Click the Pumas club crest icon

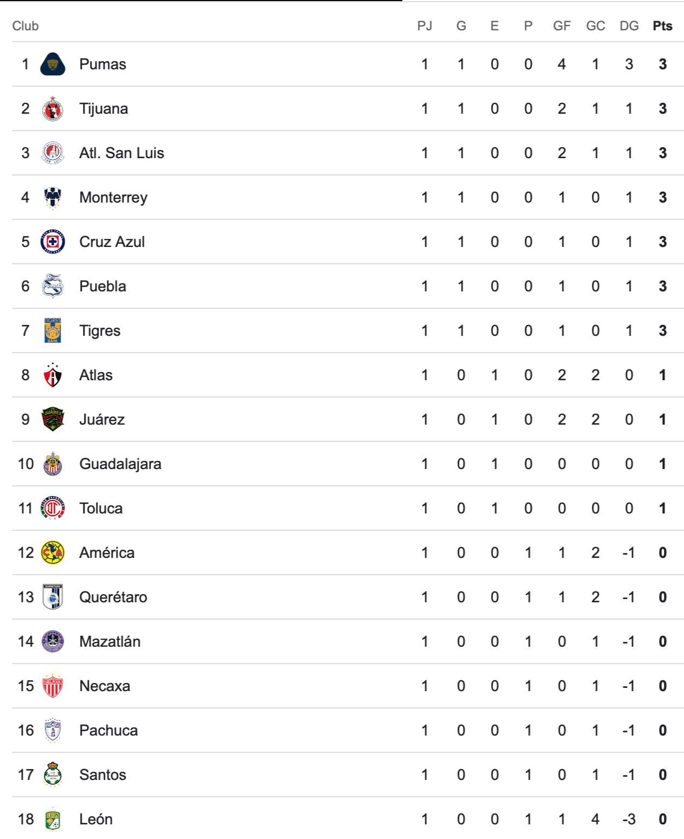click(x=53, y=64)
